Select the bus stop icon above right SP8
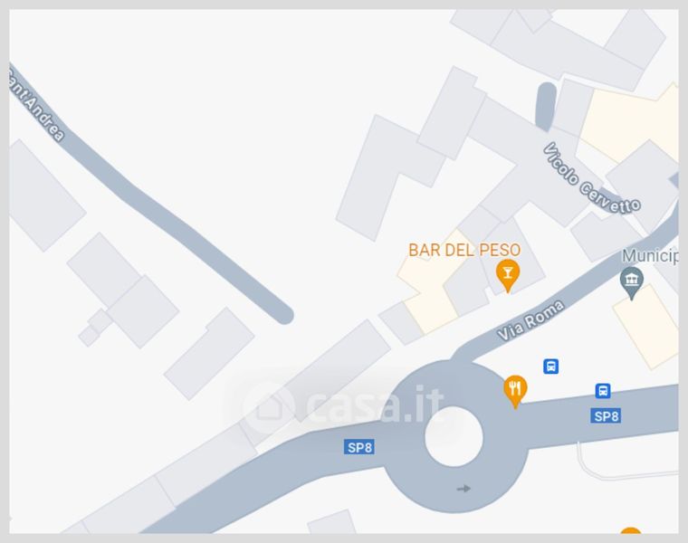 click(x=603, y=390)
